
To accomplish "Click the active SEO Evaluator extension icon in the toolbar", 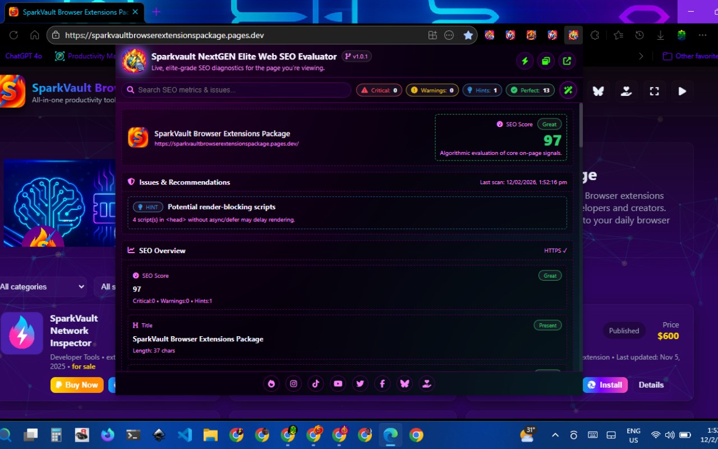I will 573,35.
